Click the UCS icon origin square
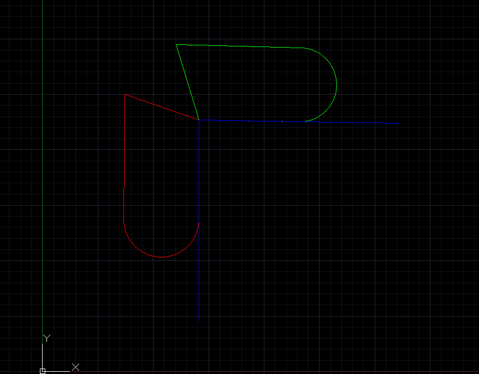Viewport: 479px width, 374px height. pyautogui.click(x=43, y=371)
